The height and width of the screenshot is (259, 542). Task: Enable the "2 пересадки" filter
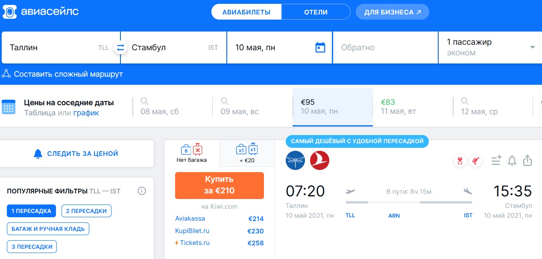pos(86,211)
